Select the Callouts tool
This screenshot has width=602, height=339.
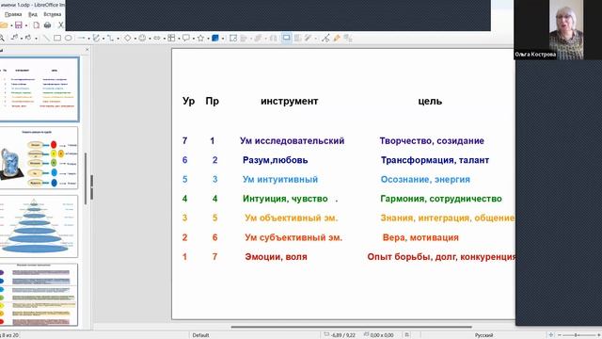tap(186, 38)
